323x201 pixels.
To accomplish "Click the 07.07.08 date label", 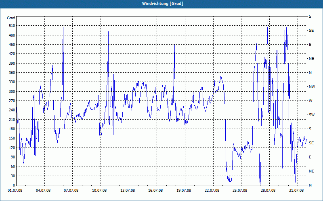I will pos(71,191).
